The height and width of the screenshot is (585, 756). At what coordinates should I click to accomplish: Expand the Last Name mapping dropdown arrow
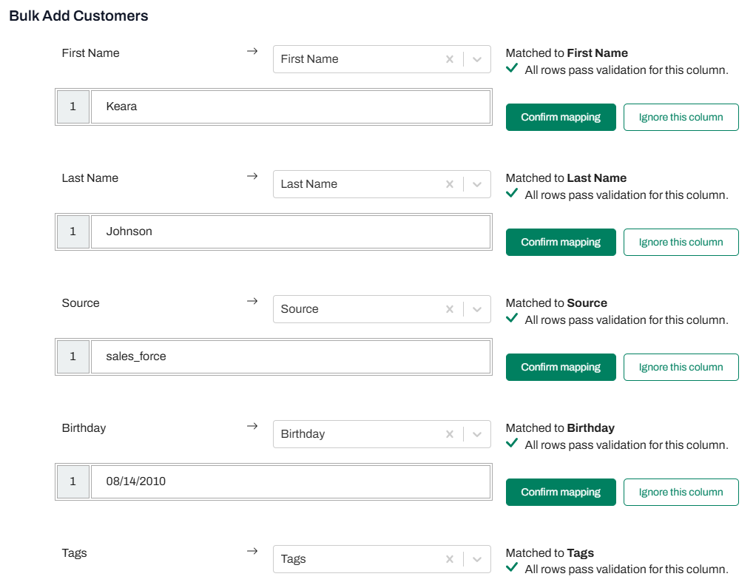(x=477, y=184)
